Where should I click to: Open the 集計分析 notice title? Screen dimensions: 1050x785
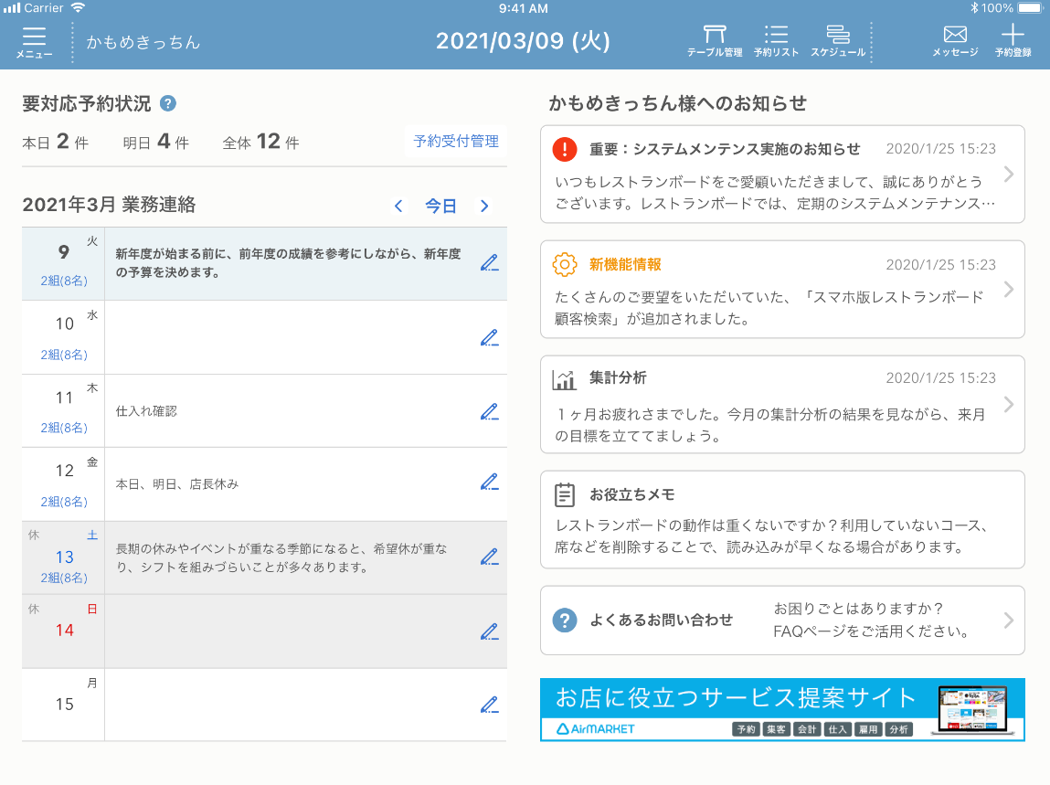click(618, 378)
